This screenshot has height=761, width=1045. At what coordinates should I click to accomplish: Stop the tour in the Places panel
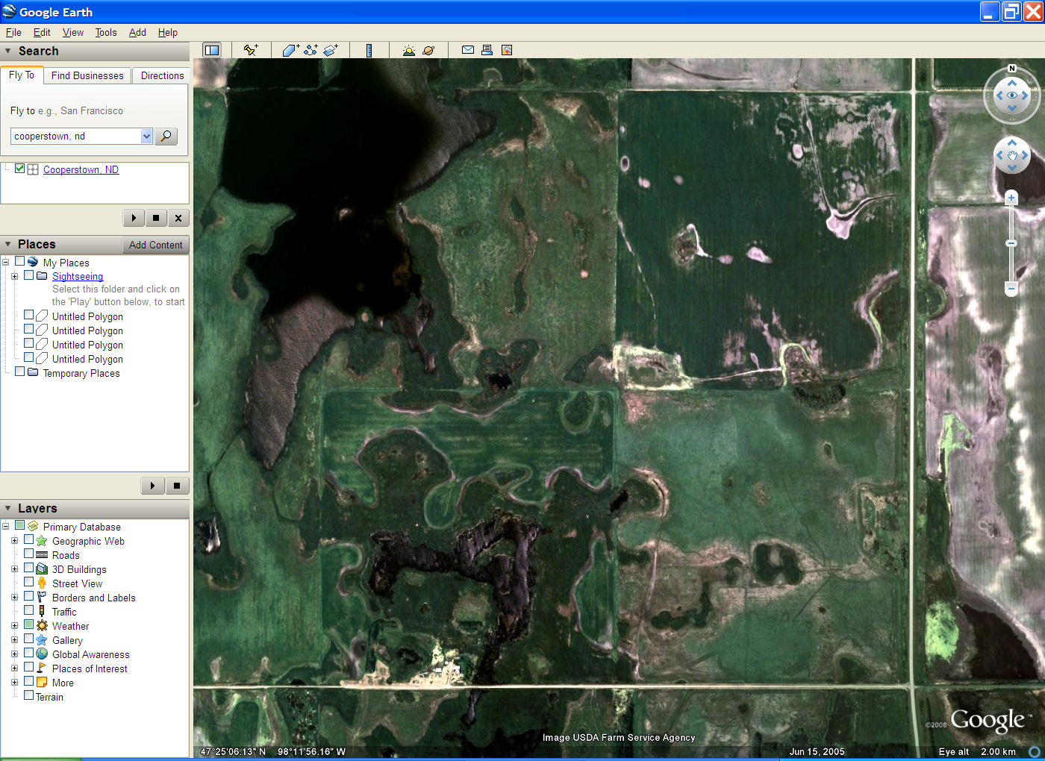click(177, 486)
